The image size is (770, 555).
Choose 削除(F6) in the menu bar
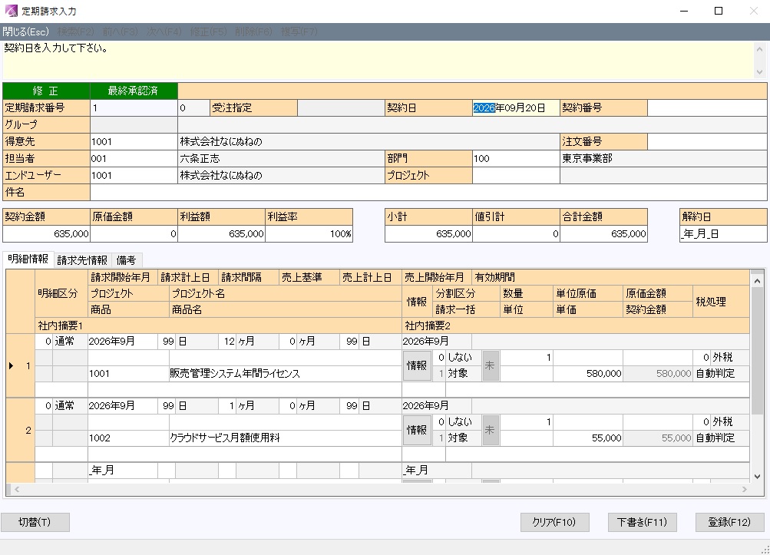click(x=253, y=32)
